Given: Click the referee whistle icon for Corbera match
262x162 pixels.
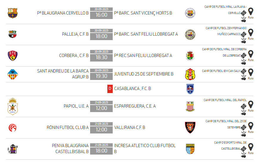Looking at the screenshot, I should (x=244, y=62).
